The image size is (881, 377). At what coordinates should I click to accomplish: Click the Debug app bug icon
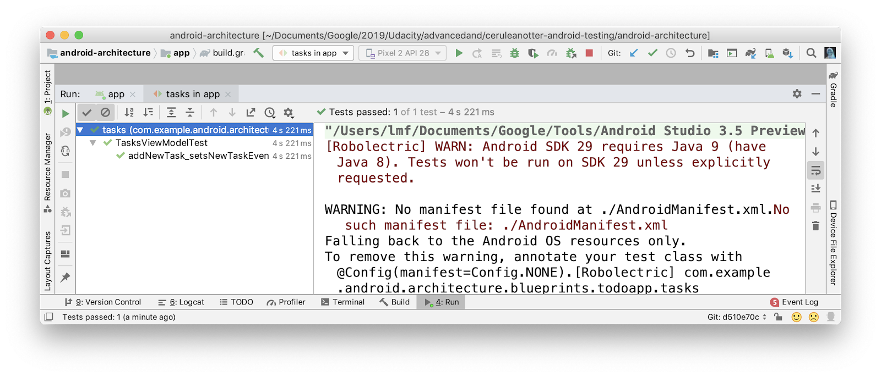point(514,53)
